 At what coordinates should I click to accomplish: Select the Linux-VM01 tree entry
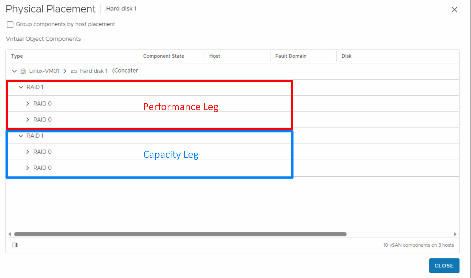click(x=44, y=71)
